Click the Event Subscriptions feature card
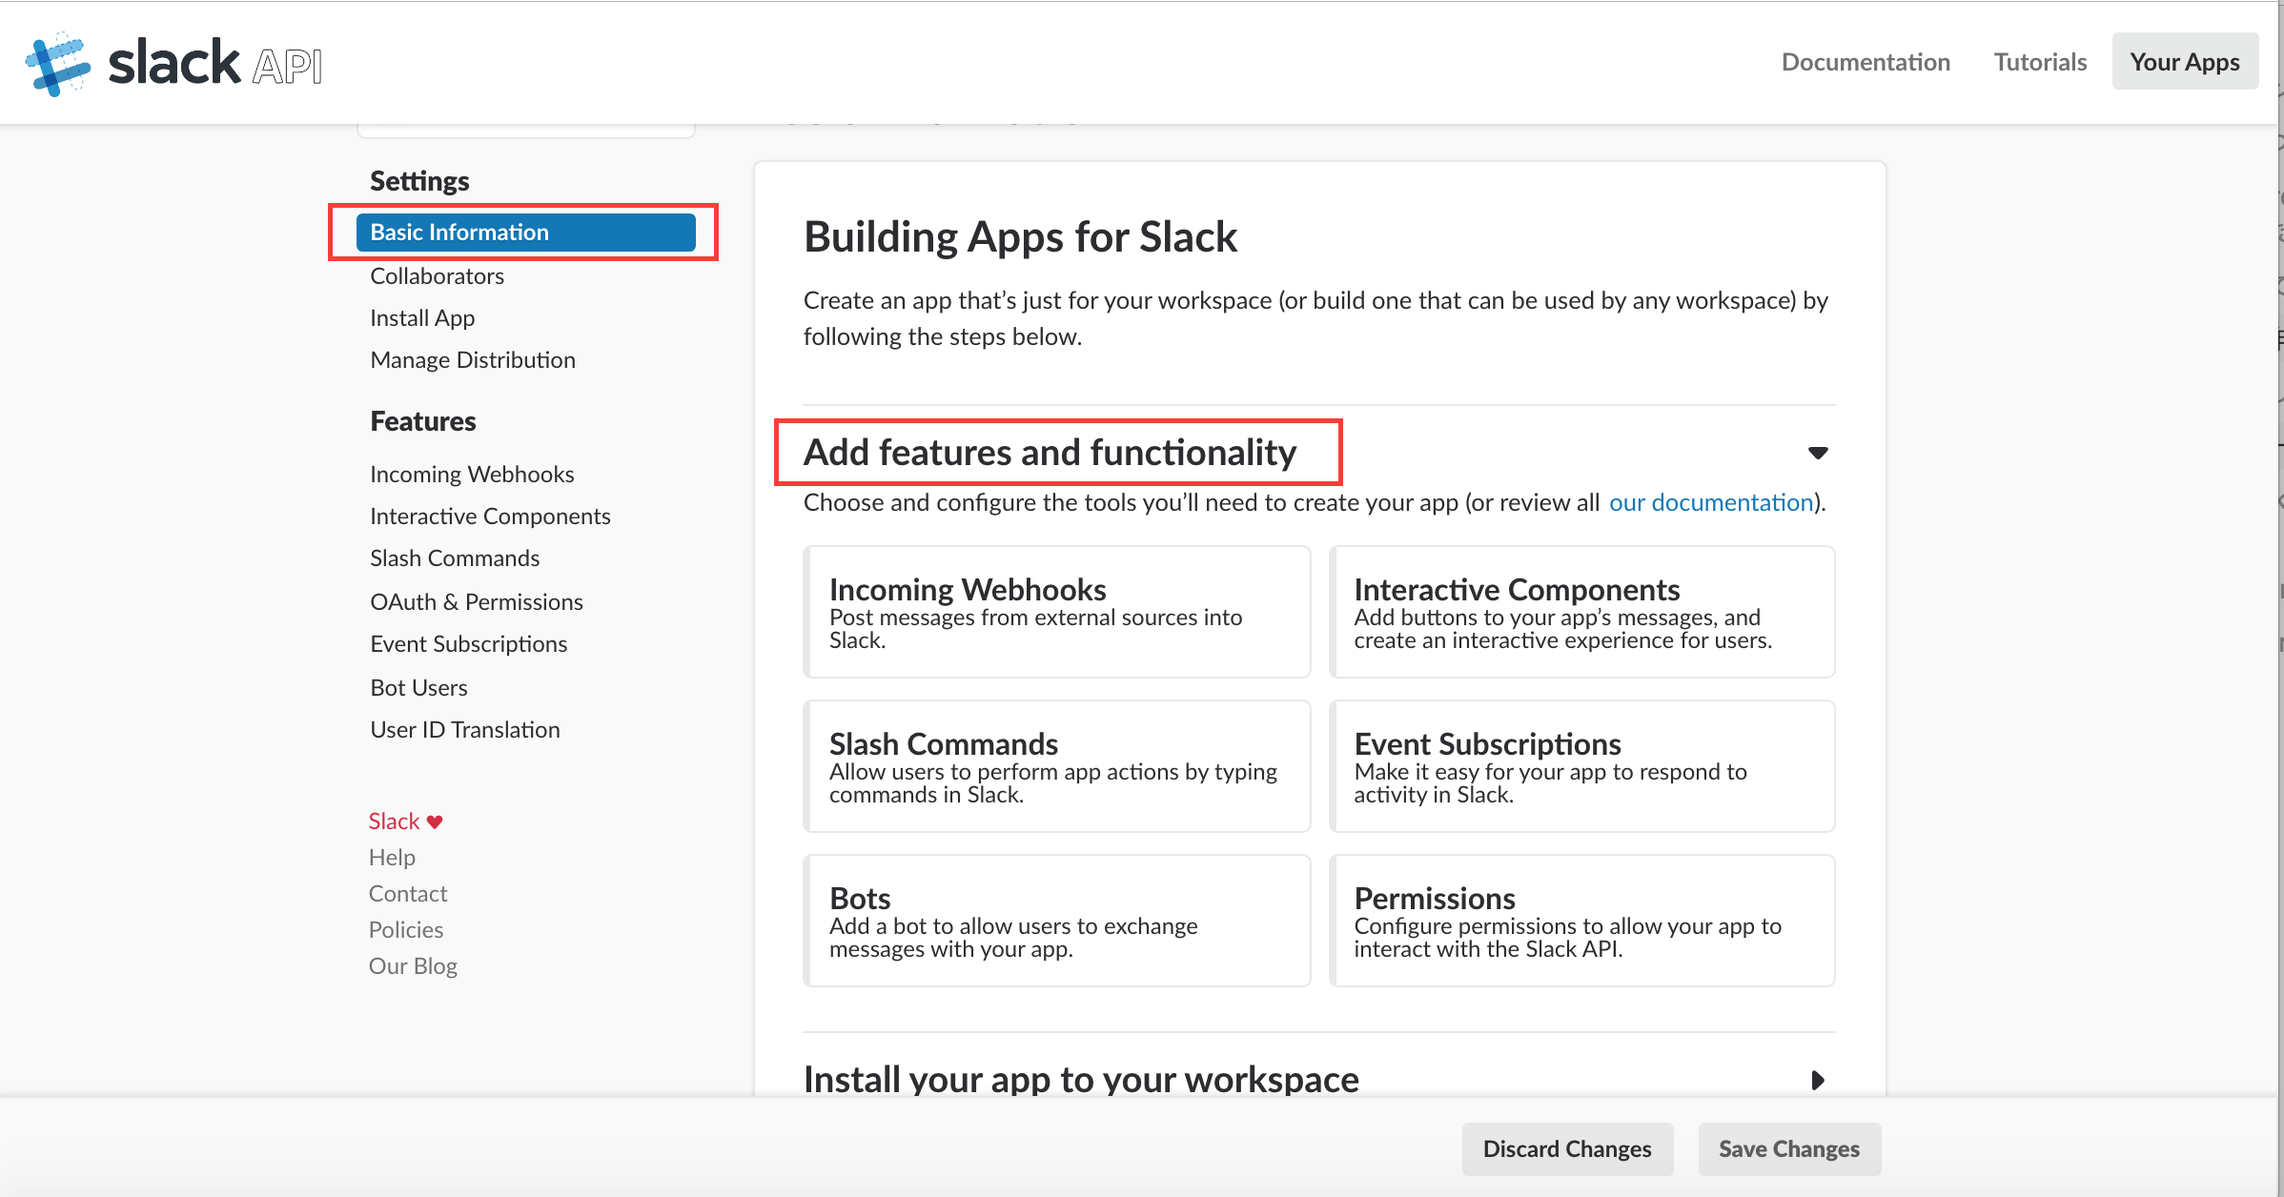Screen dimensions: 2284x1197 [1582, 766]
